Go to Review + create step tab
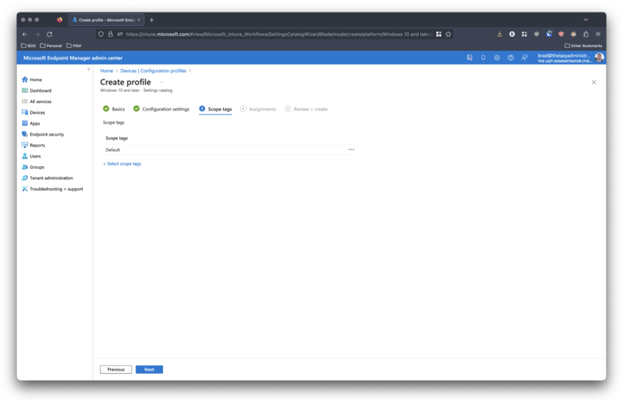623x400 pixels. pyautogui.click(x=306, y=109)
